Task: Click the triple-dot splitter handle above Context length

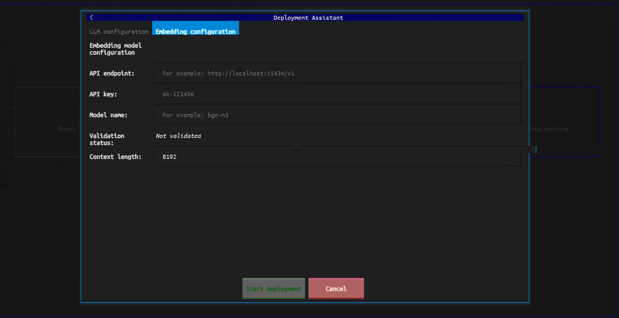Action: (x=295, y=149)
